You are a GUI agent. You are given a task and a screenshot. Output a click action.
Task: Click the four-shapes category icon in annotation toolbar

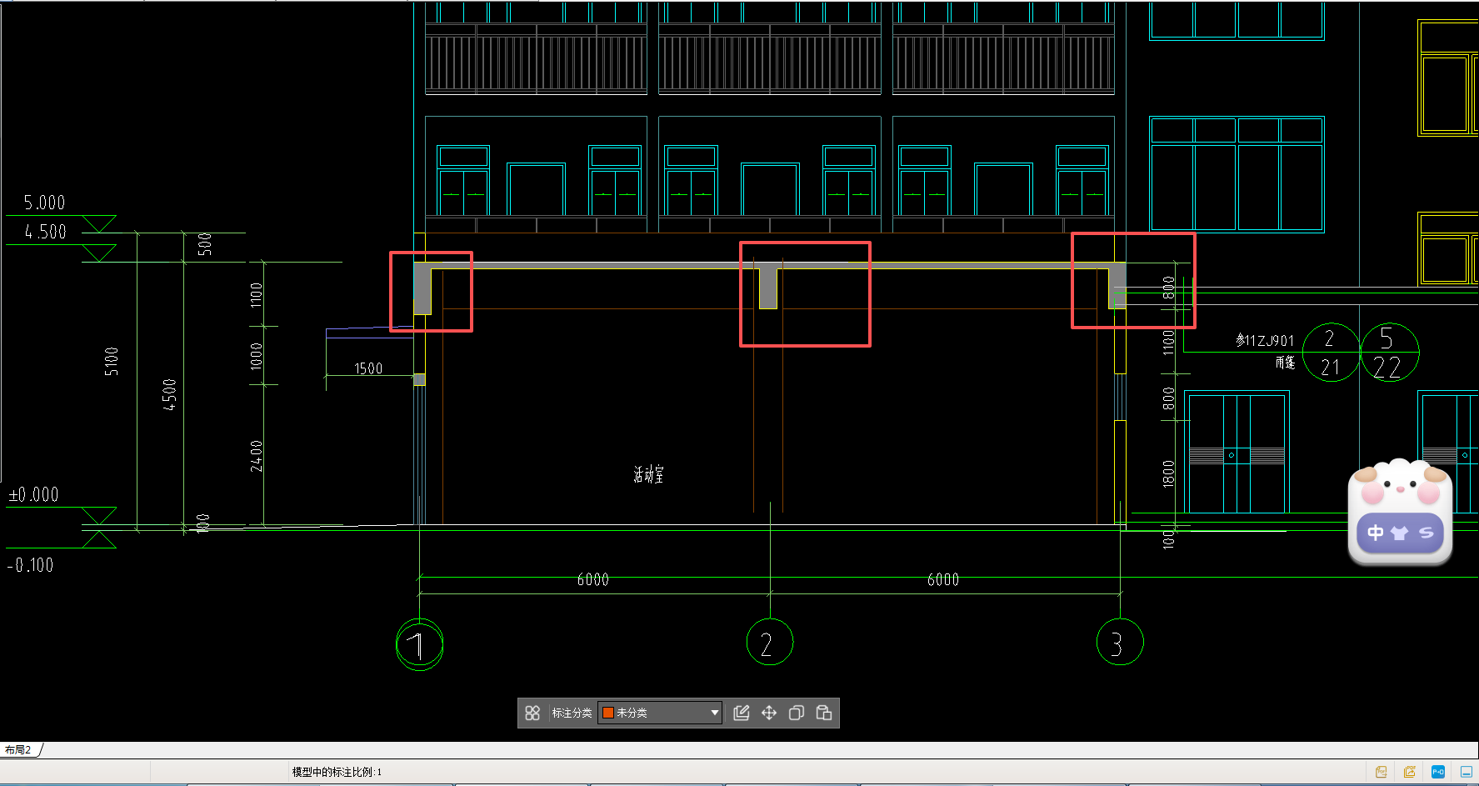coord(532,713)
